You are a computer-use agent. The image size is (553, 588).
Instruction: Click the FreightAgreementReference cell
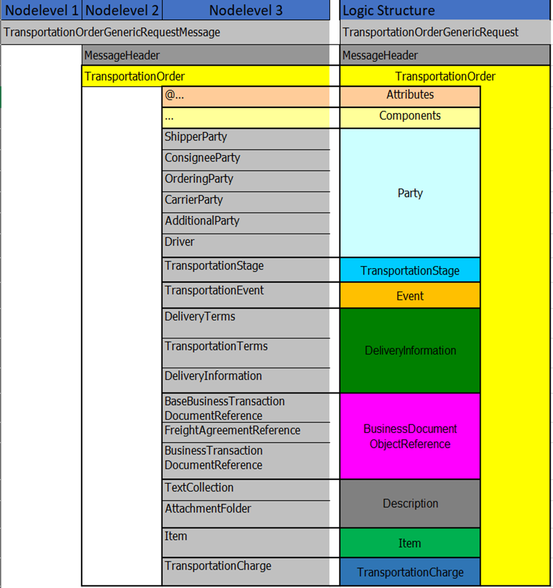pyautogui.click(x=245, y=431)
